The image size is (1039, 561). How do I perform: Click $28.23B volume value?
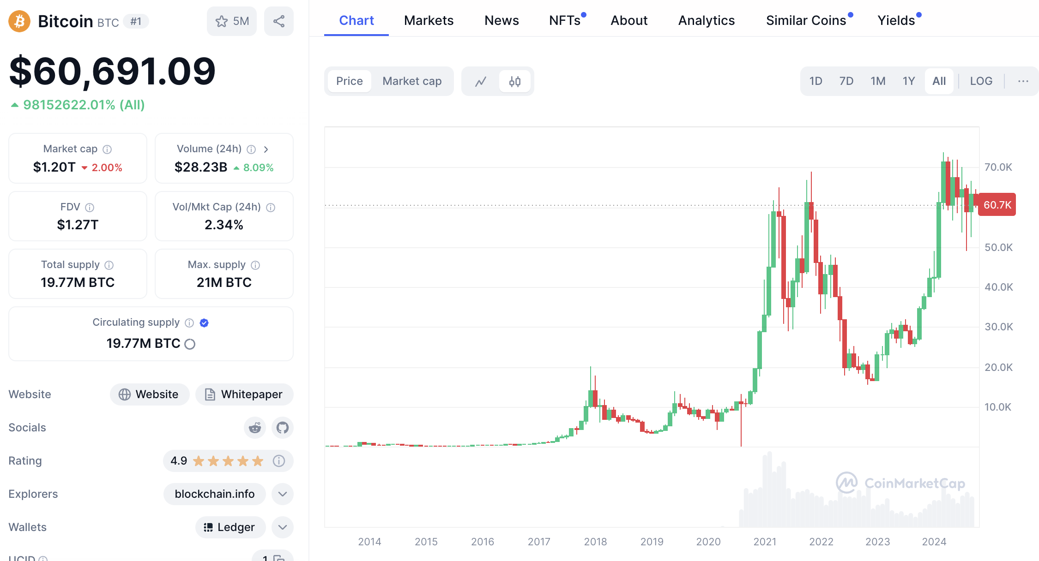tap(201, 167)
